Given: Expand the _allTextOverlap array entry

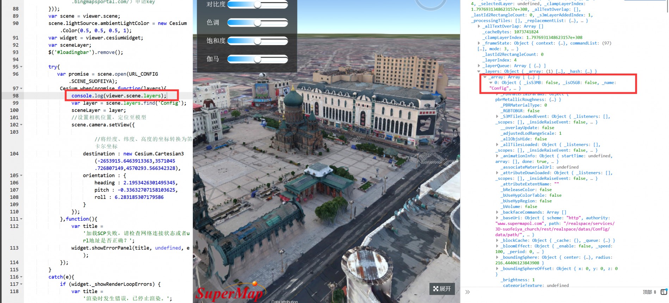Looking at the screenshot, I should (479, 26).
